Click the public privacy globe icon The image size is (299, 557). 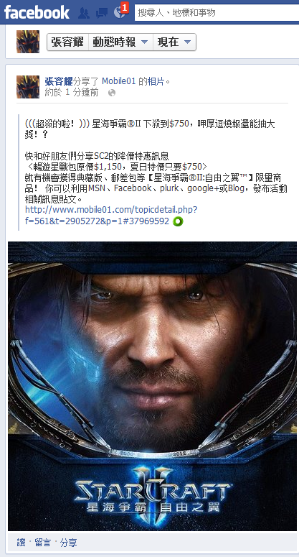pos(112,93)
